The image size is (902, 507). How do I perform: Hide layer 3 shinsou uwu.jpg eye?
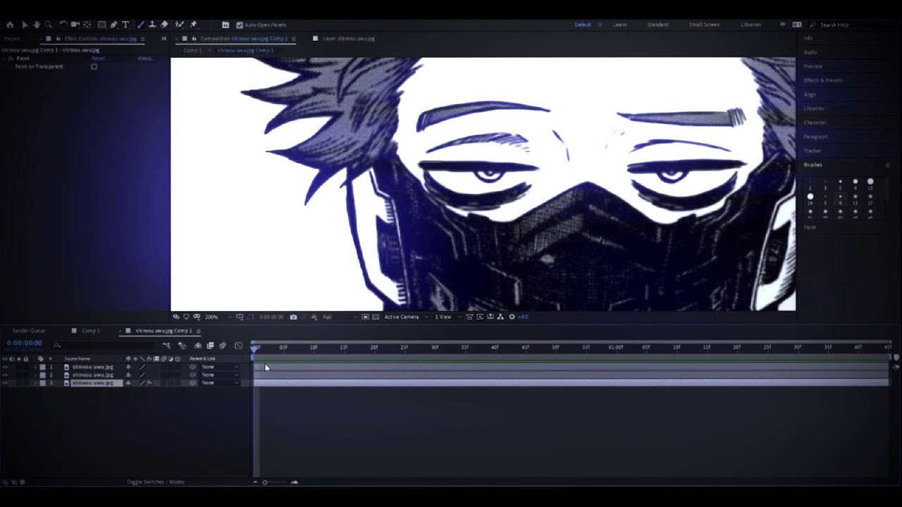5,383
